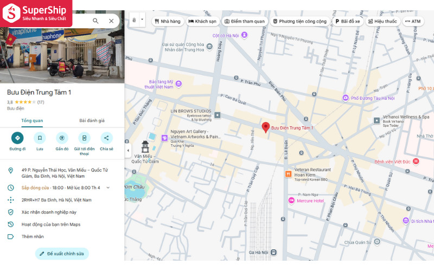Select the Điểm tham quan chip

point(245,21)
